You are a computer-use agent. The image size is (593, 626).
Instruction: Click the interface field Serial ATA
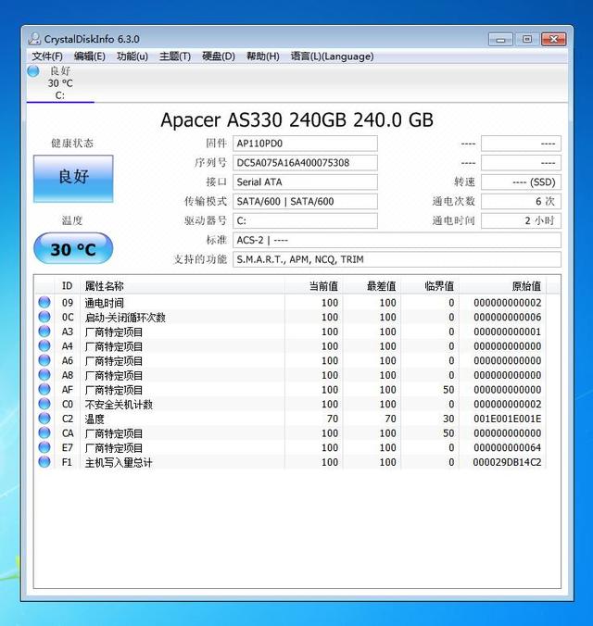[305, 182]
